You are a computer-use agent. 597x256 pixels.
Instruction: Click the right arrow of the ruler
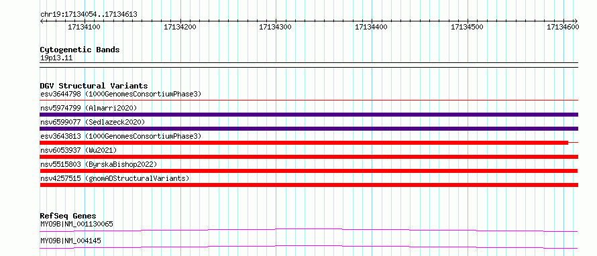576,21
